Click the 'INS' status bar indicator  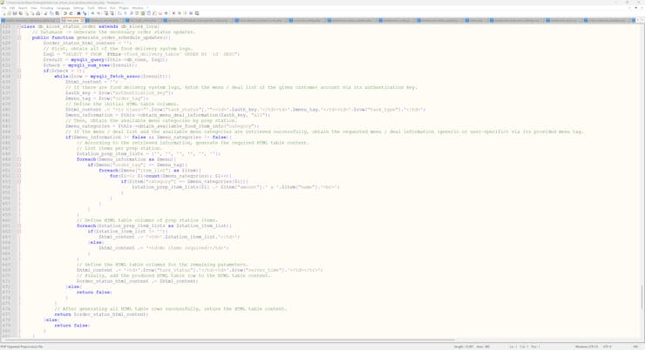point(635,347)
